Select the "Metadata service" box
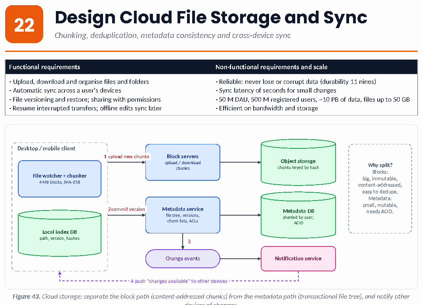The width and height of the screenshot is (422, 305). (183, 215)
